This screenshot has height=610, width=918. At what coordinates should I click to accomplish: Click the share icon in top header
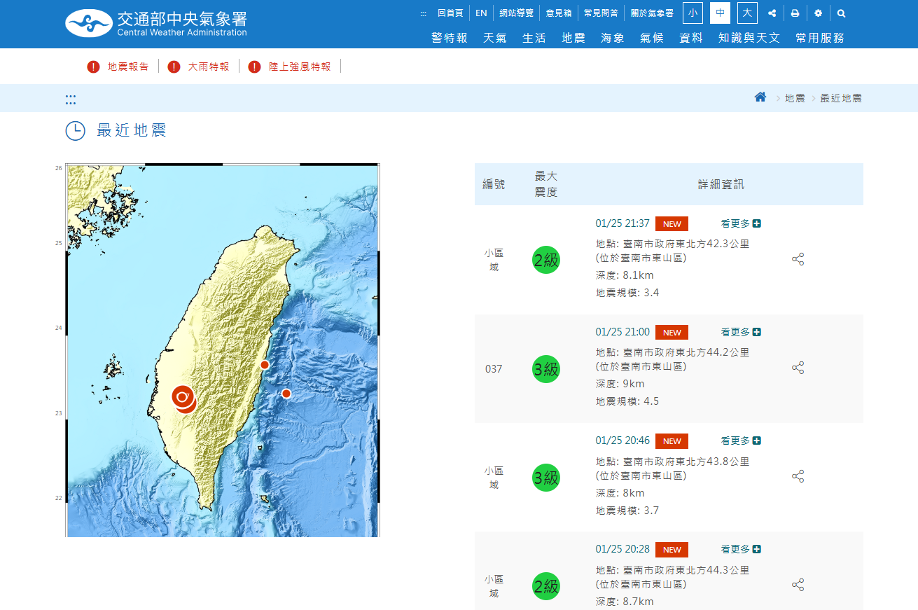(772, 13)
